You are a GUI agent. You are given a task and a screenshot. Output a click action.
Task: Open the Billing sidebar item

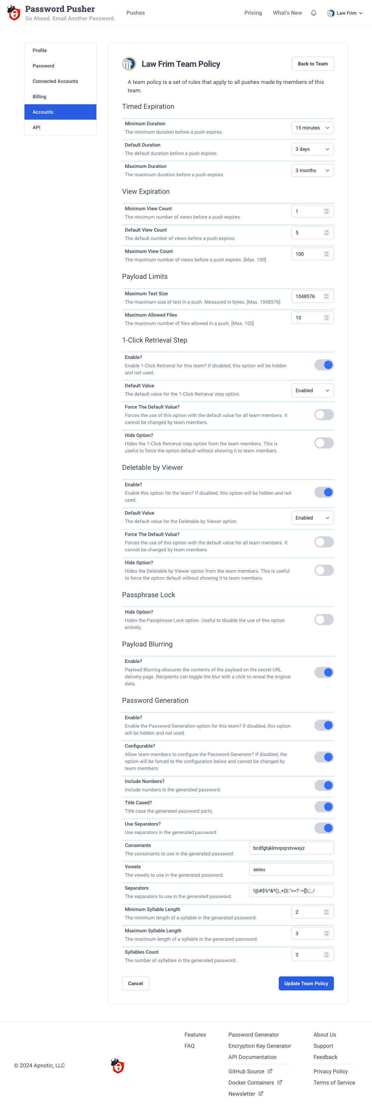click(x=60, y=97)
